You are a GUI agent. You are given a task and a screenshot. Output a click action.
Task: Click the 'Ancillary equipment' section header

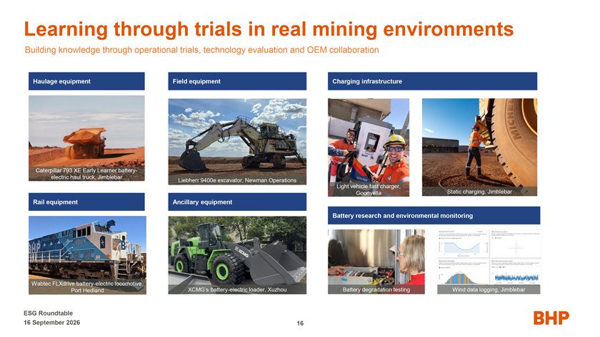click(x=237, y=202)
